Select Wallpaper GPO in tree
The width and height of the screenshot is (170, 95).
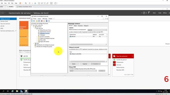(x=42, y=35)
